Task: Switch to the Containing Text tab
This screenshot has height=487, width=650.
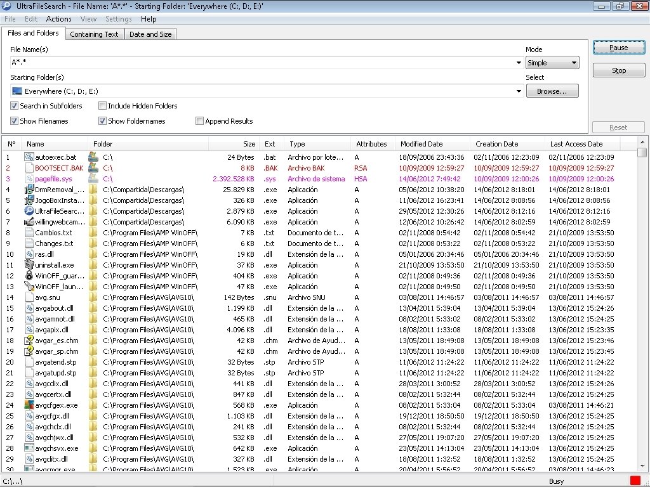Action: (x=94, y=34)
